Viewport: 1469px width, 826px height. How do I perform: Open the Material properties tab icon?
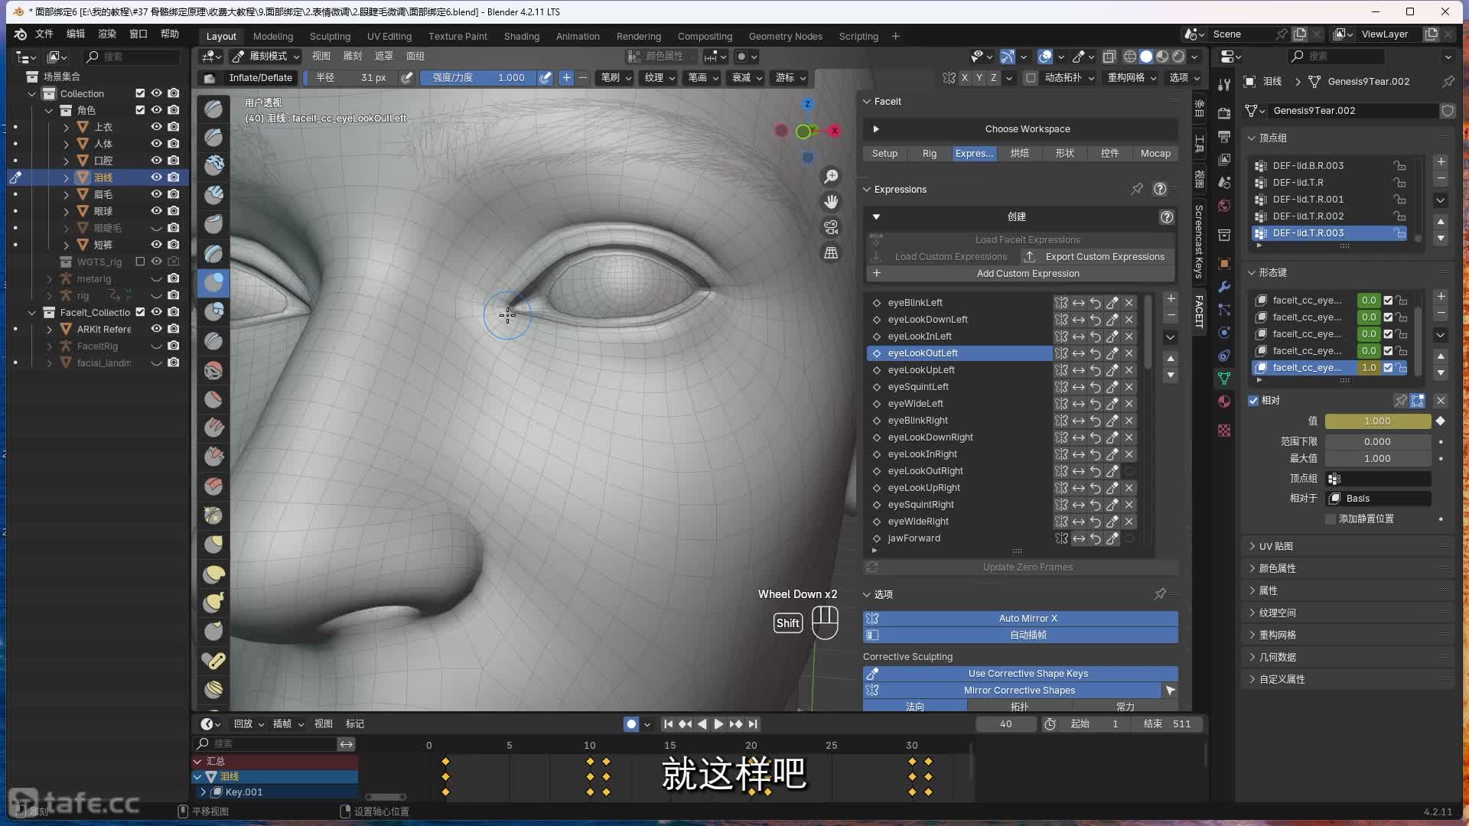(x=1224, y=402)
